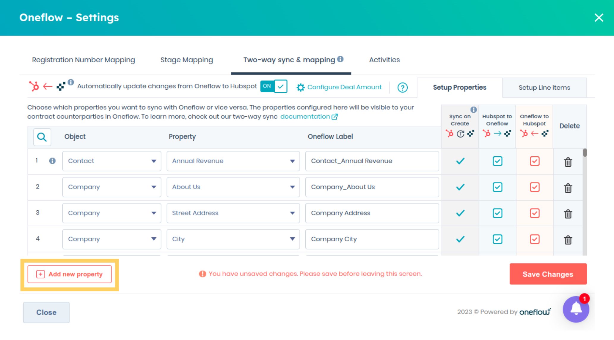Open the help question mark icon

[x=402, y=87]
